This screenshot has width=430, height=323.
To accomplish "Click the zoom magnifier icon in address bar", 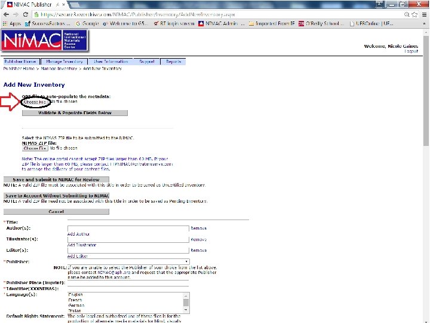I will point(407,14).
